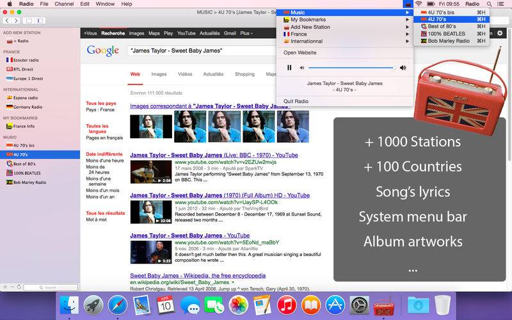Screen dimensions: 512x320
Task: Click the battery icon in menu bar
Action: pyautogui.click(x=431, y=4)
